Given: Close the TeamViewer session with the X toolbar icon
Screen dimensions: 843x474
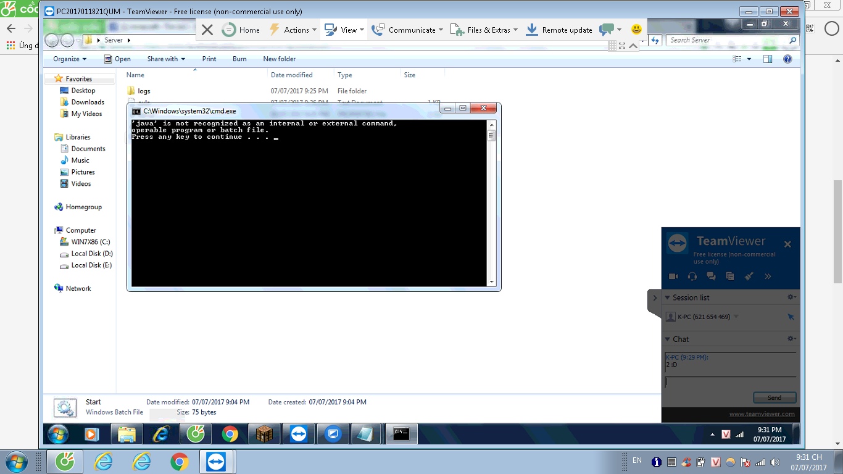Looking at the screenshot, I should pyautogui.click(x=207, y=30).
